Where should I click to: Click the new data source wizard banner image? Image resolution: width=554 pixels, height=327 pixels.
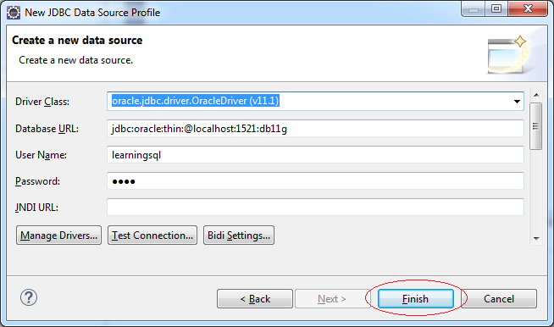point(507,54)
